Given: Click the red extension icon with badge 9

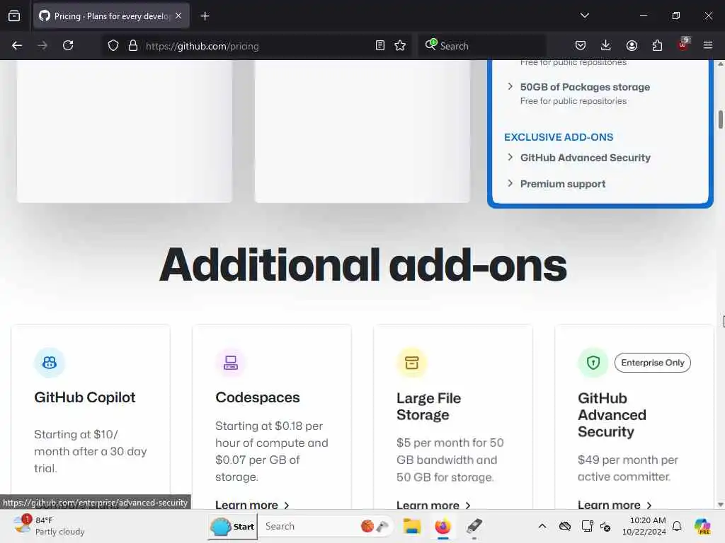Looking at the screenshot, I should pyautogui.click(x=683, y=45).
